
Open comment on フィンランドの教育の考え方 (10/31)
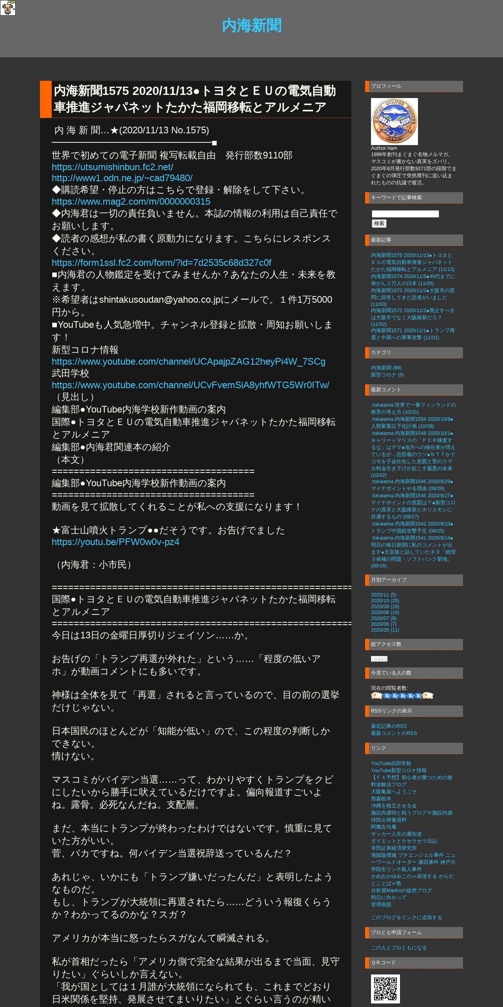point(413,408)
